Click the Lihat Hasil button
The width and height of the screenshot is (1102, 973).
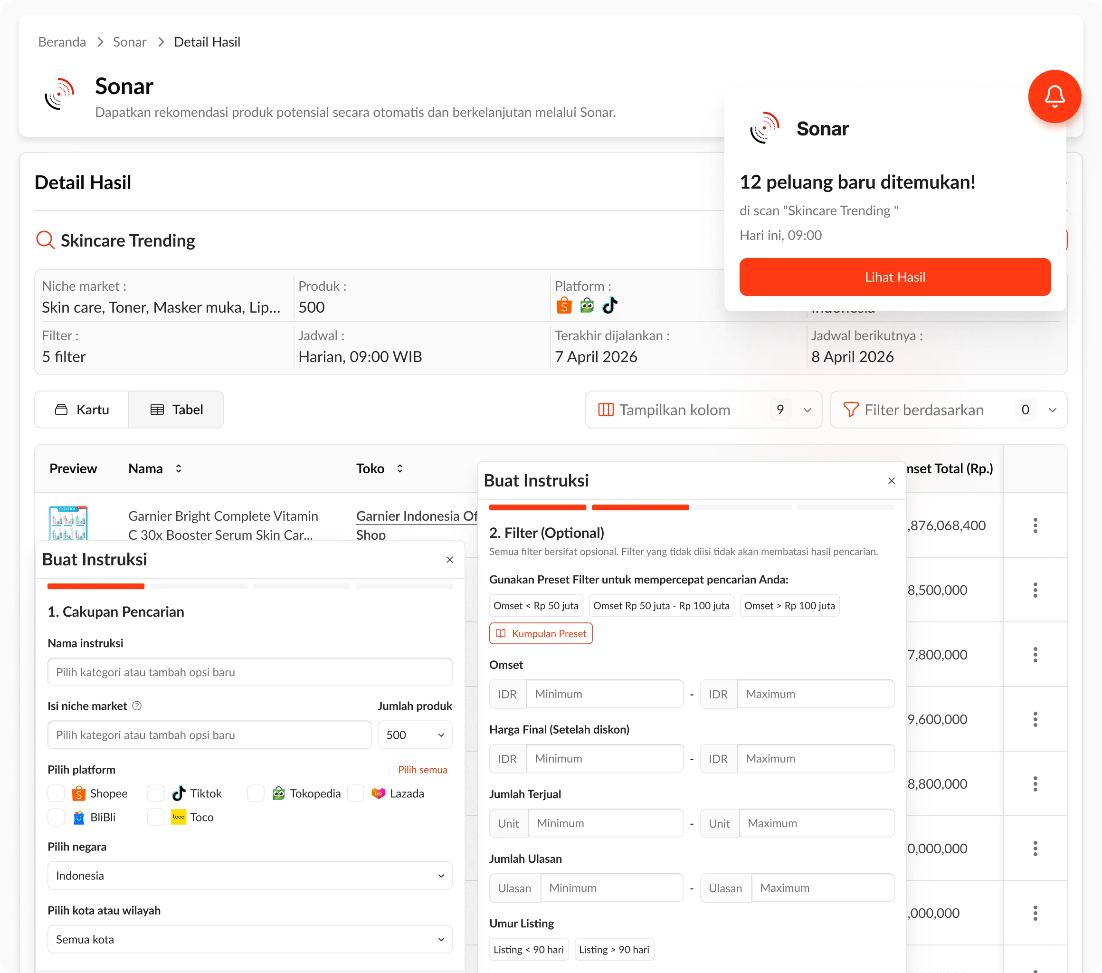[x=895, y=277]
